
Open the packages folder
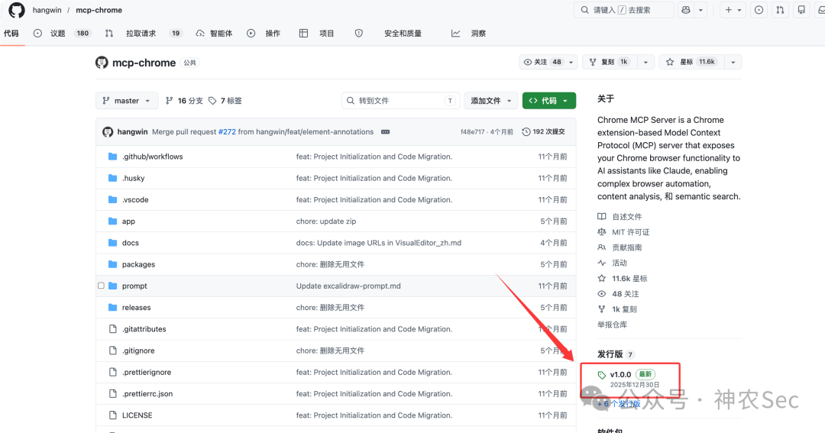(x=138, y=265)
